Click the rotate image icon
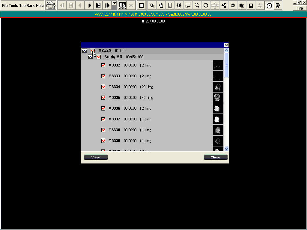Screen dimensions: 307x230 coord(206,5)
